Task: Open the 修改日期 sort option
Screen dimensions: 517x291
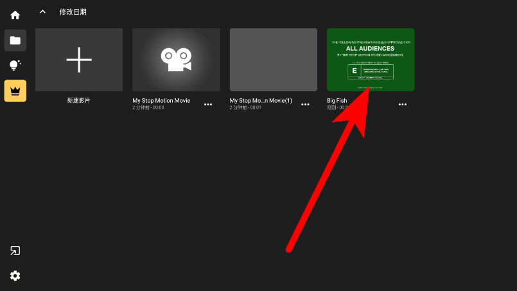Action: click(73, 12)
